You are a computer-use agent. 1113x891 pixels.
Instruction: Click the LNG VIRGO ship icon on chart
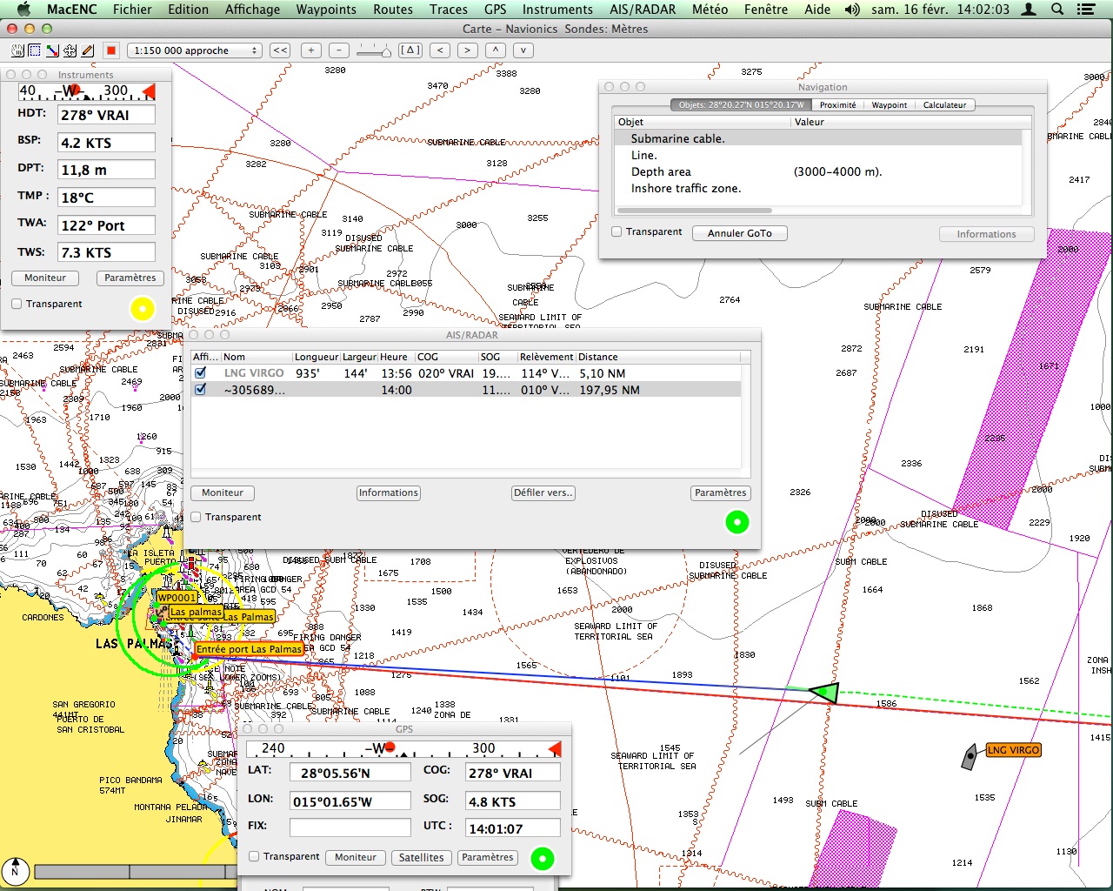pos(970,757)
